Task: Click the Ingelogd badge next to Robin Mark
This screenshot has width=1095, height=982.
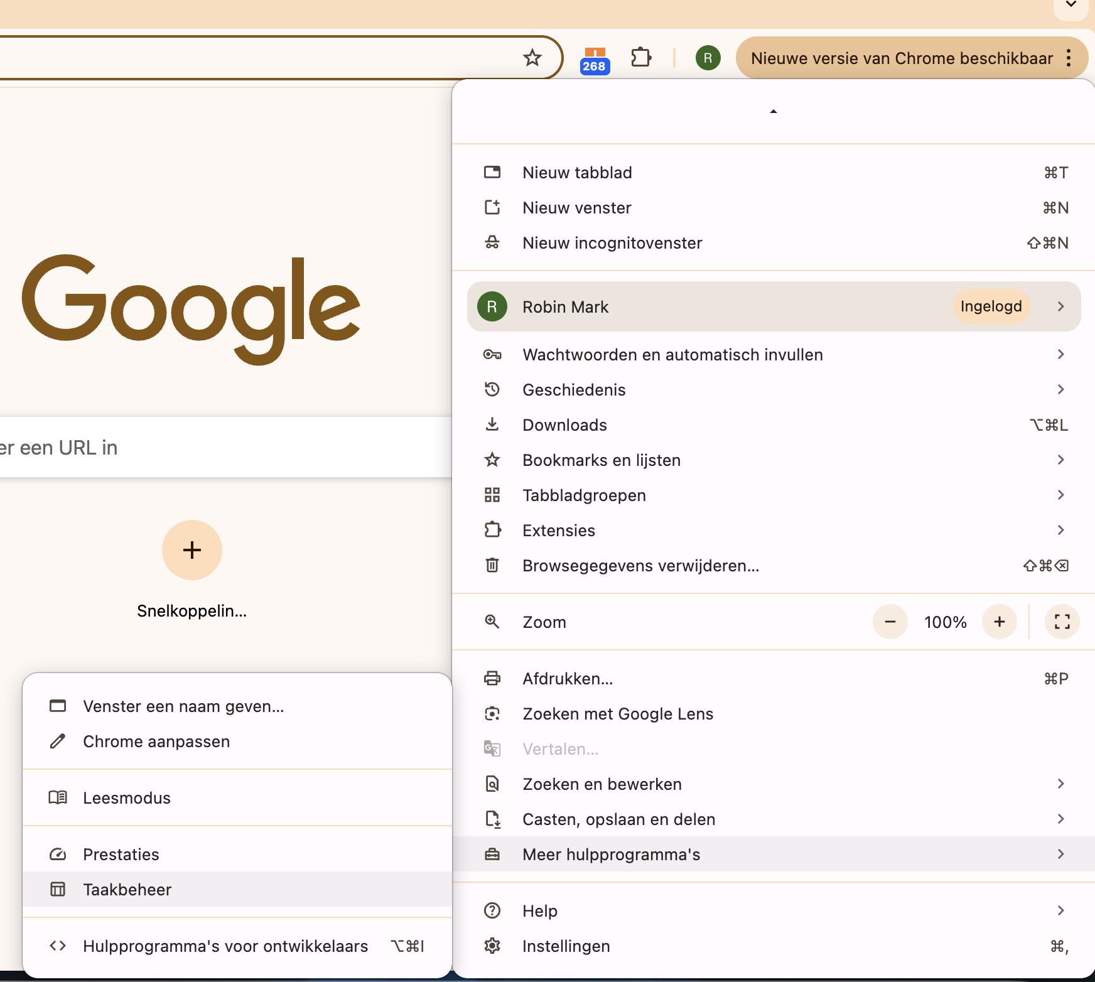Action: [991, 306]
